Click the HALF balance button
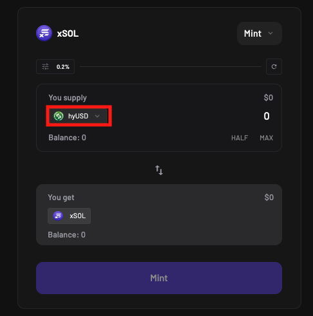Viewport: 313px width, 316px height. click(240, 138)
